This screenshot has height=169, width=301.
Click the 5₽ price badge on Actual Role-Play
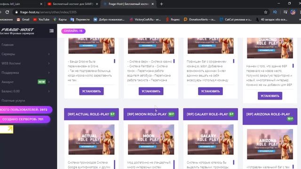(112, 114)
